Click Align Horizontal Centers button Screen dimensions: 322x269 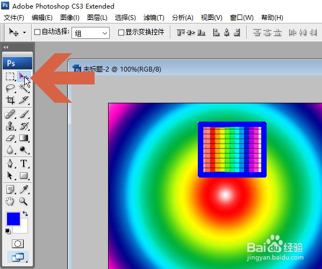pyautogui.click(x=227, y=32)
